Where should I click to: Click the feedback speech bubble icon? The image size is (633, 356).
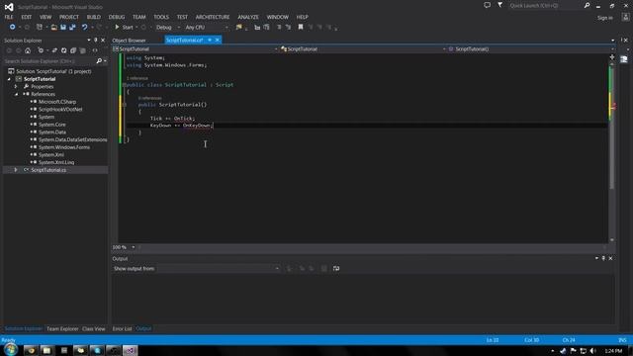[x=487, y=5]
